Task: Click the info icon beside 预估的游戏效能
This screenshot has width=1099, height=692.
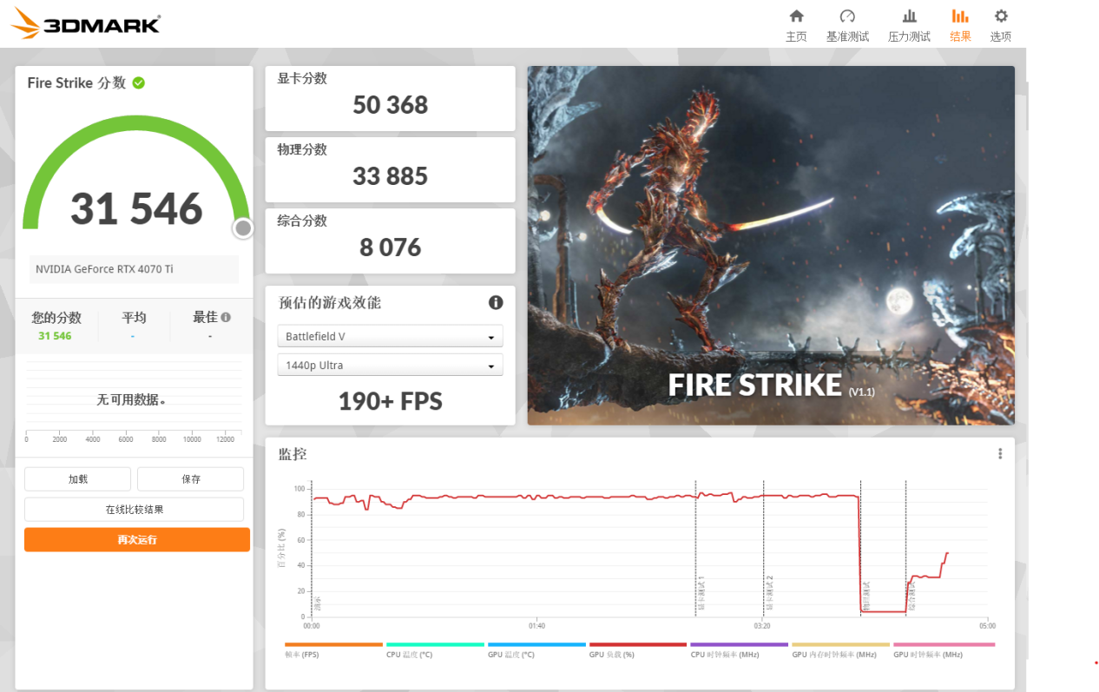Action: 496,302
